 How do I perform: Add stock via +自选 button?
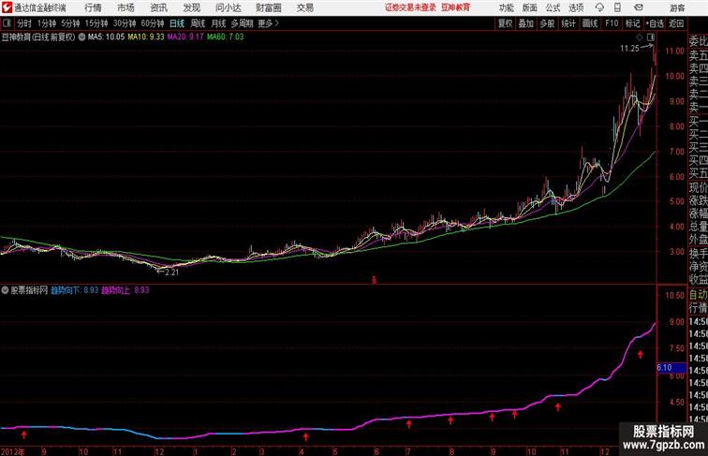point(655,23)
